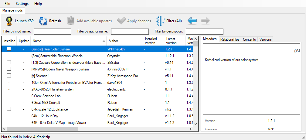Tick the checkbox for 6.4x scale 12.8x distance
This screenshot has height=140, width=306.
[x=9, y=109]
